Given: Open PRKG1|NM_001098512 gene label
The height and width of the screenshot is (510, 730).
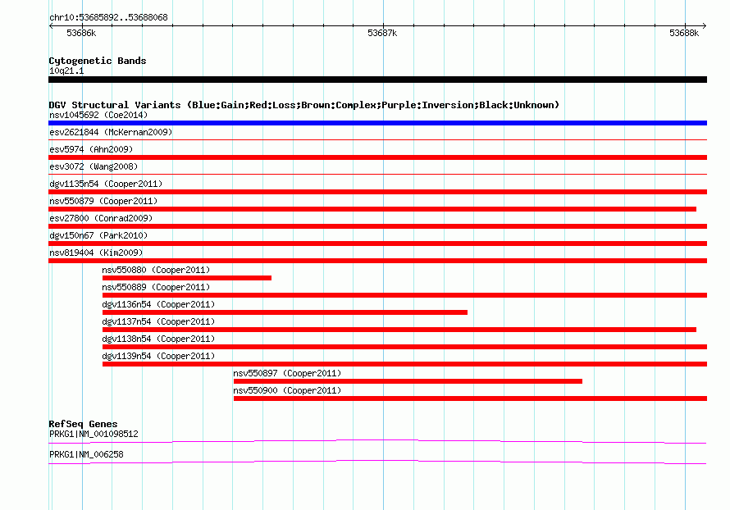Looking at the screenshot, I should pos(94,434).
